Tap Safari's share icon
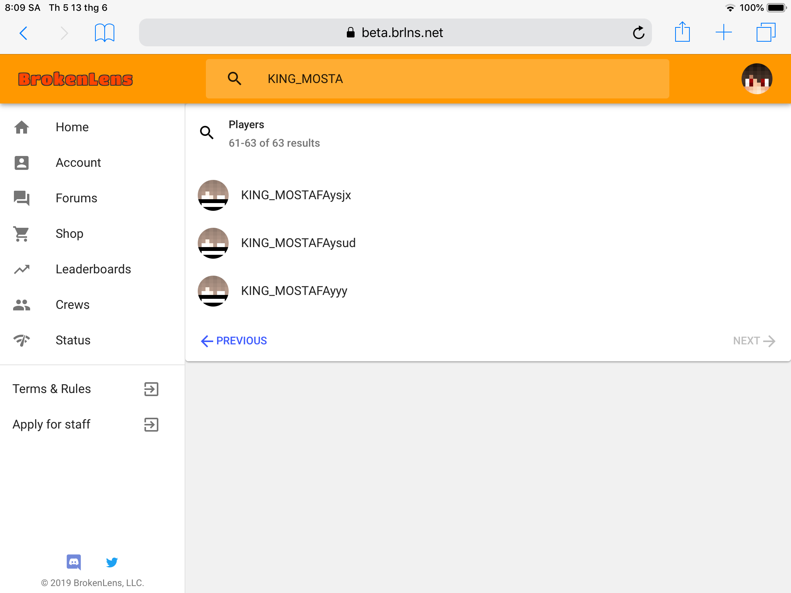This screenshot has height=593, width=791. (x=682, y=32)
